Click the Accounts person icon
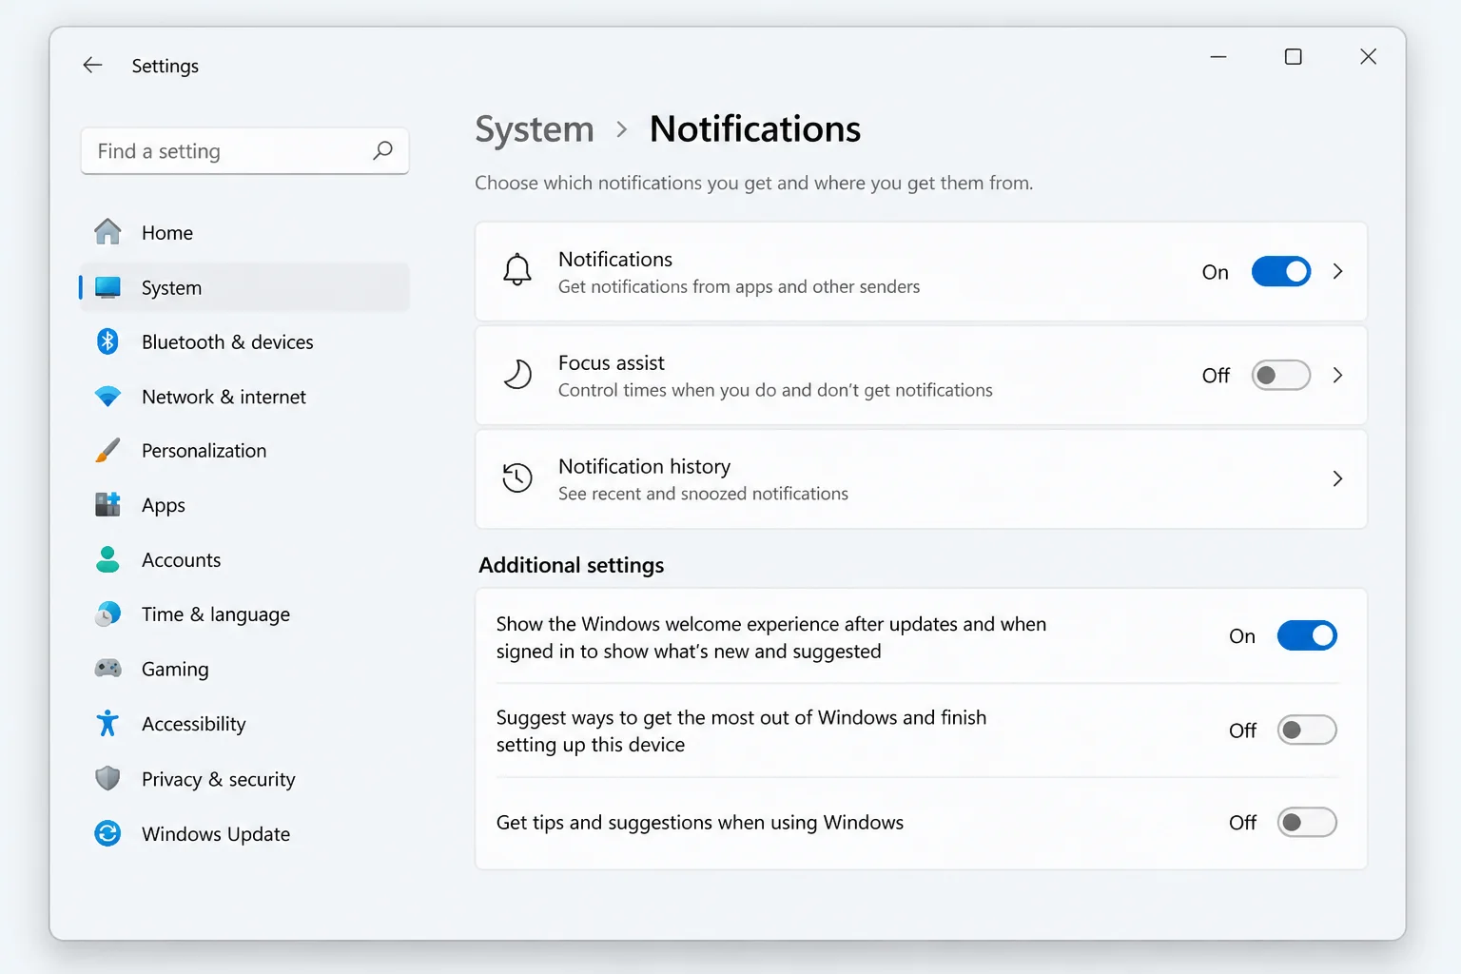 point(107,559)
